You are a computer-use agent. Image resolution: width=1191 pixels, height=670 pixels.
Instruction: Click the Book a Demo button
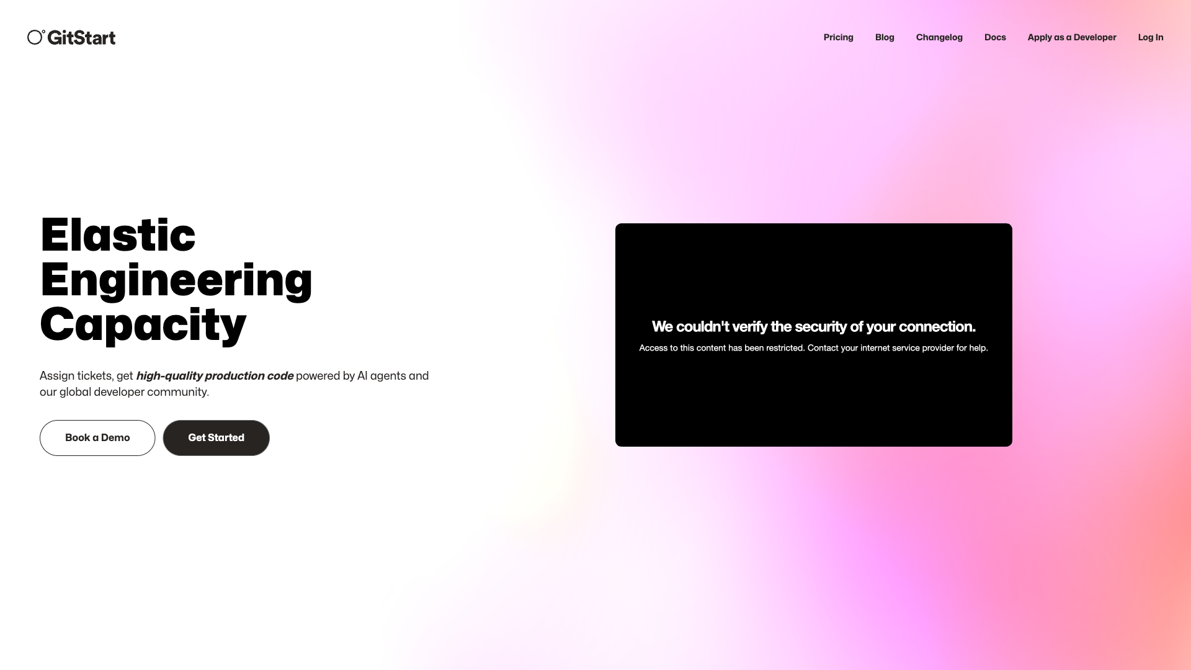tap(97, 437)
